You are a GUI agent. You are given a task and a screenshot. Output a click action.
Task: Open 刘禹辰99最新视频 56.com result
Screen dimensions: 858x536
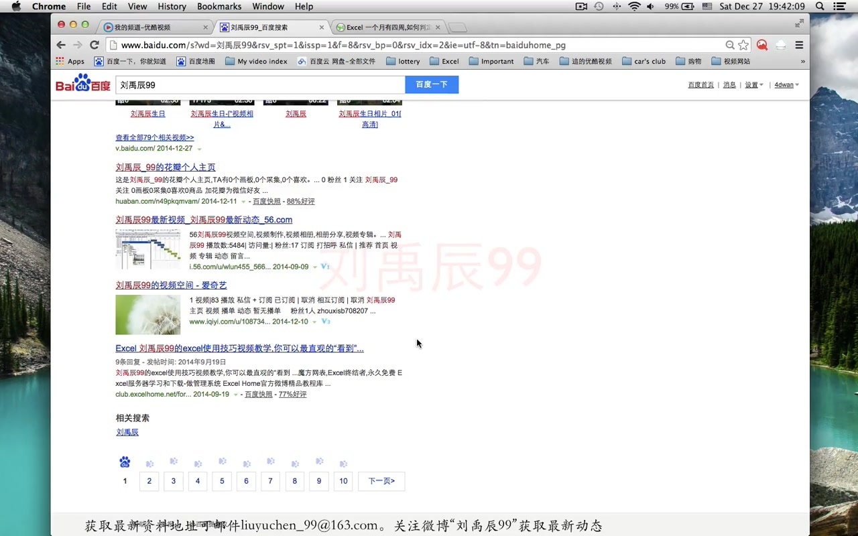[x=204, y=220]
